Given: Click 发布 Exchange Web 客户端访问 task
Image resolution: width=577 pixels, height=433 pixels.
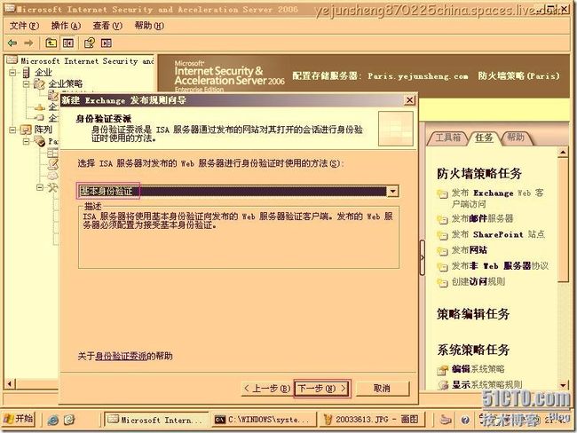Looking at the screenshot, I should pos(497,198).
